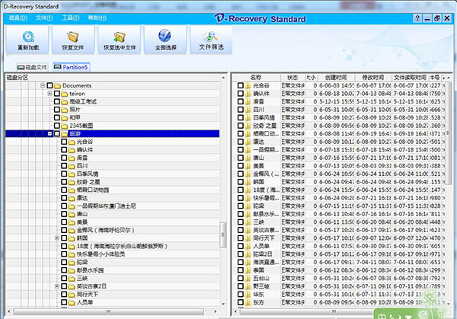
Task: Collapse the selected 旅游 tree node
Action: tap(50, 133)
